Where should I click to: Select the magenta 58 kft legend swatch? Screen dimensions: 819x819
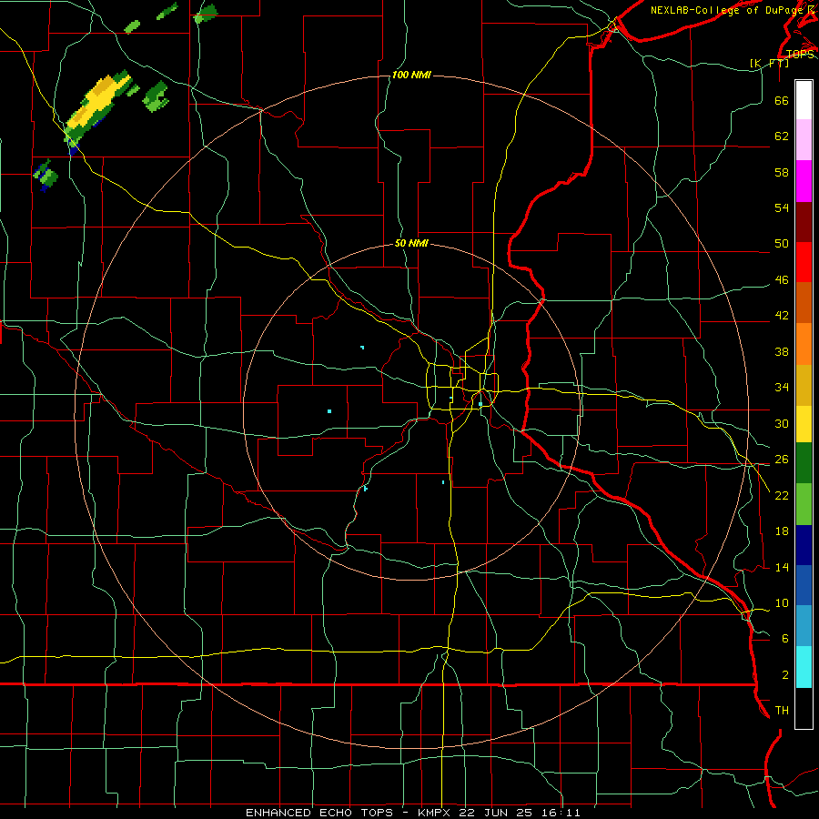(x=804, y=181)
